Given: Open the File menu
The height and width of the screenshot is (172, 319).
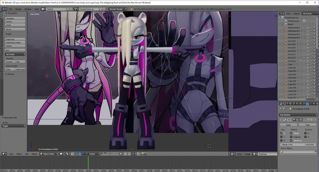Looking at the screenshot, I should click(x=10, y=9).
